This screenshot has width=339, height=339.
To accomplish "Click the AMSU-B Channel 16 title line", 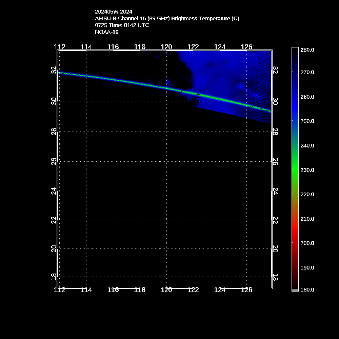I will (167, 18).
